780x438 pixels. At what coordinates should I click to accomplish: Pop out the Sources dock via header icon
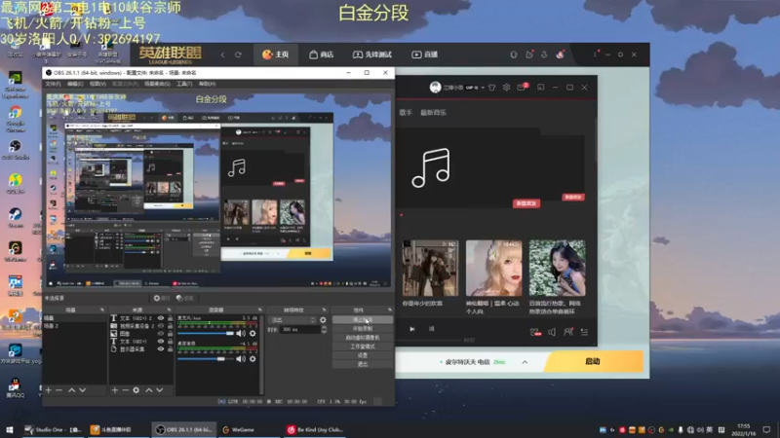169,310
